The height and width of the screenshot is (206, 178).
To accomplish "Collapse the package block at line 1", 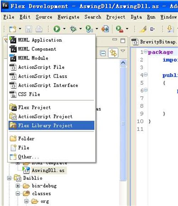I will point(145,51).
